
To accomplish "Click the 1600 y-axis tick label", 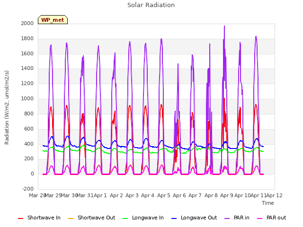I will [27, 53].
